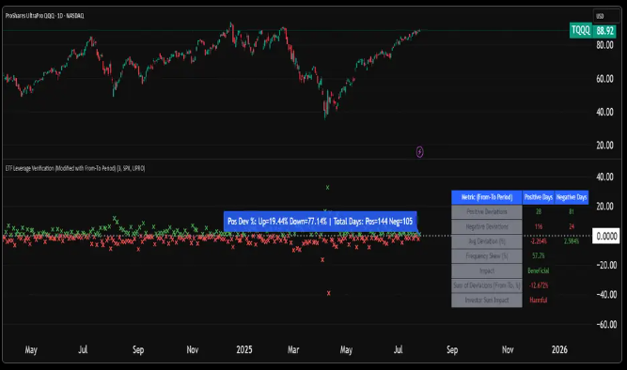Click the 81 positive deviations value
Screen dimensions: 627x370
(x=572, y=212)
